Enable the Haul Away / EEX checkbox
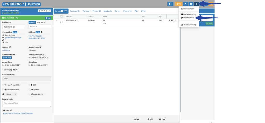Viewport: 265px width, 123px height. pyautogui.click(x=3, y=85)
